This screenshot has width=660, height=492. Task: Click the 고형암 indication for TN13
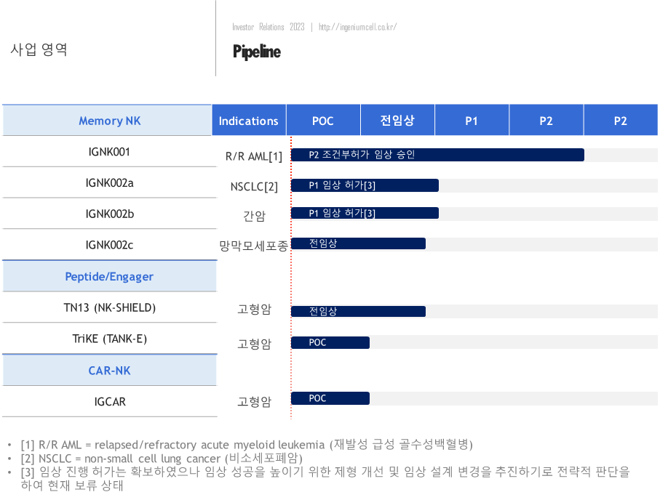pos(254,309)
